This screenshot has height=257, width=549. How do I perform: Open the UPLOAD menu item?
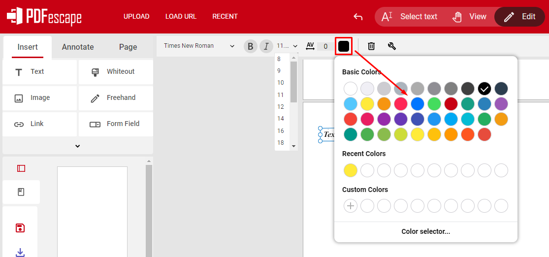(136, 16)
